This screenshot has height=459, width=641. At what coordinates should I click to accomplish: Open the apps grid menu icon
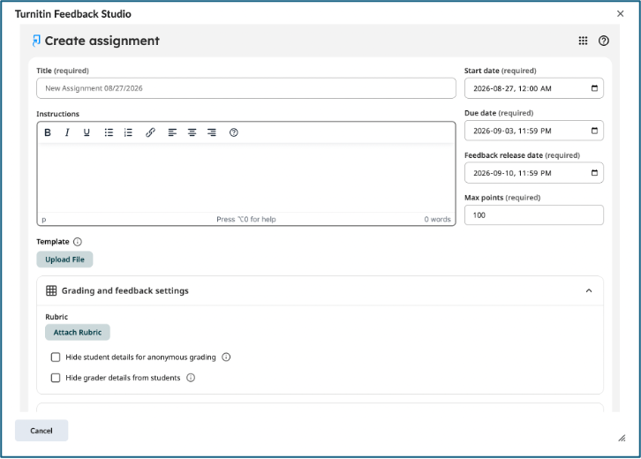583,41
